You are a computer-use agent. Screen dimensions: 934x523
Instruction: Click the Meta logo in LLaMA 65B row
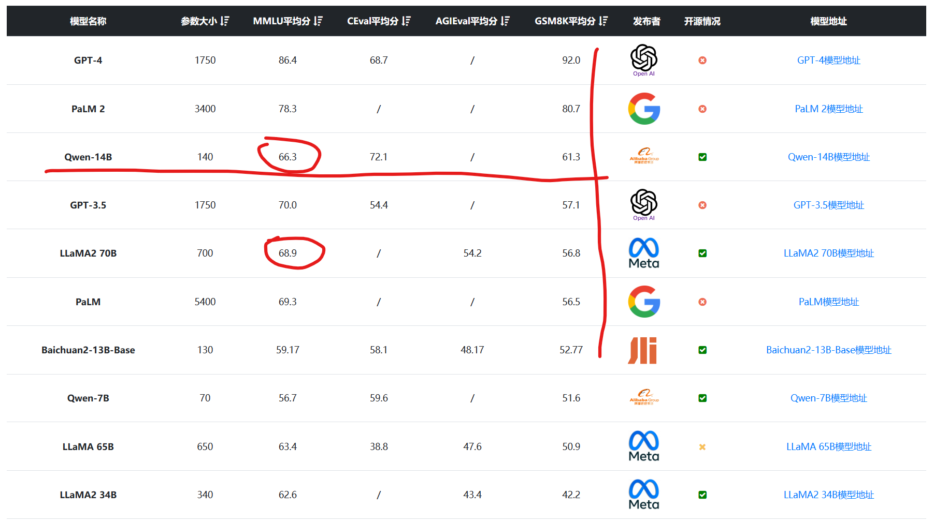pyautogui.click(x=644, y=446)
